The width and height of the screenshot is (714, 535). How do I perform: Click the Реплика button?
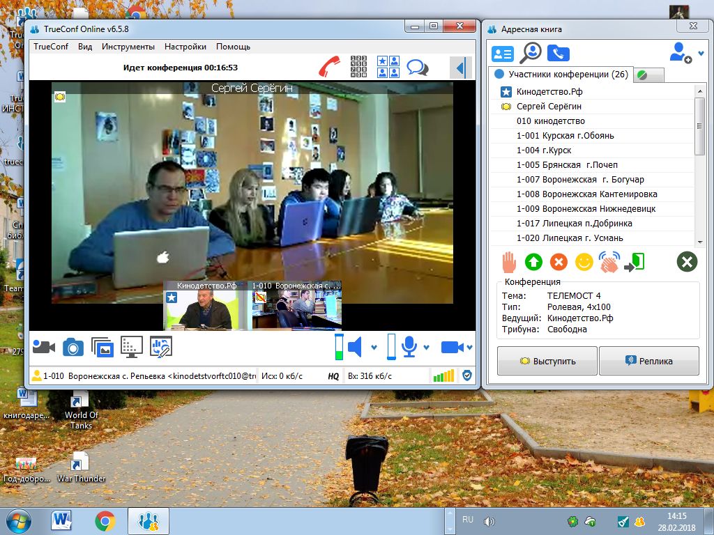649,361
